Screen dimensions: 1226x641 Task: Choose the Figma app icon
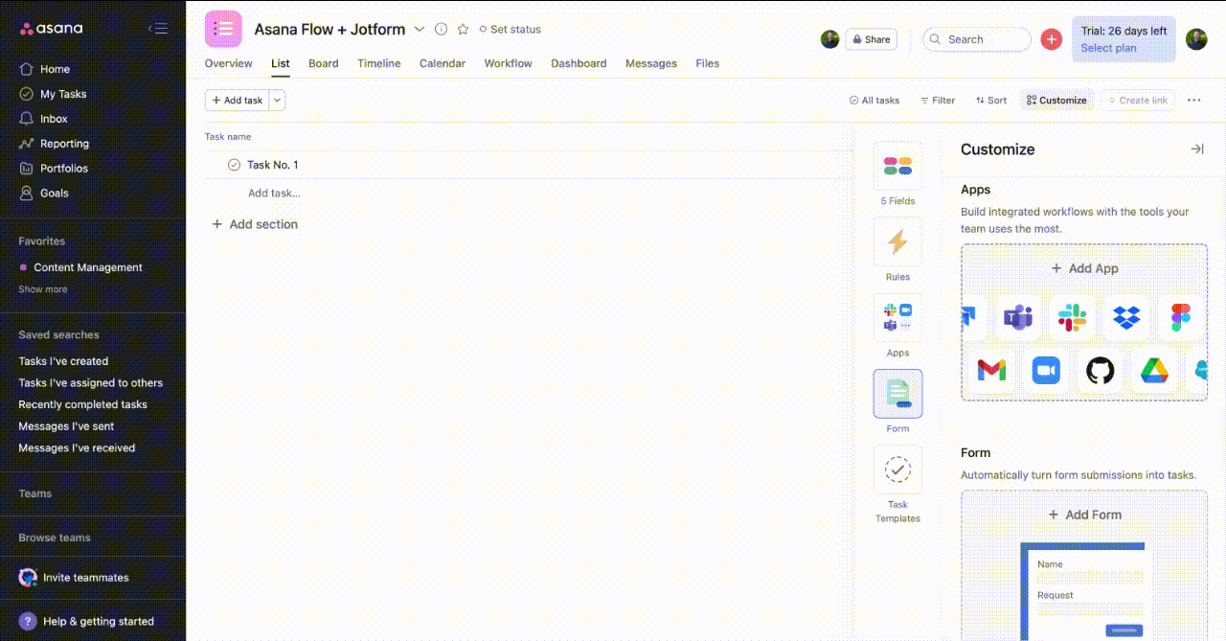[x=1180, y=317]
